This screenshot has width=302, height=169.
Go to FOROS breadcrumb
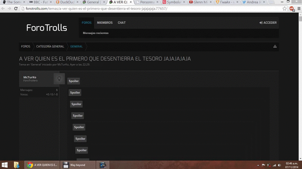26,46
